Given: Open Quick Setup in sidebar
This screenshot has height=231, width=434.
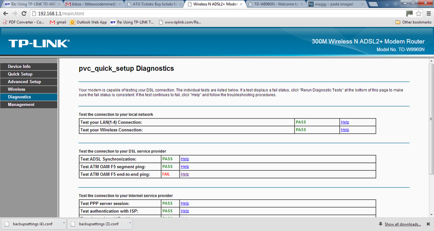Looking at the screenshot, I should click(29, 74).
